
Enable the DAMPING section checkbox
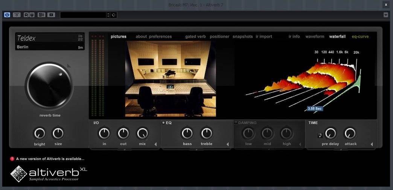pos(236,123)
